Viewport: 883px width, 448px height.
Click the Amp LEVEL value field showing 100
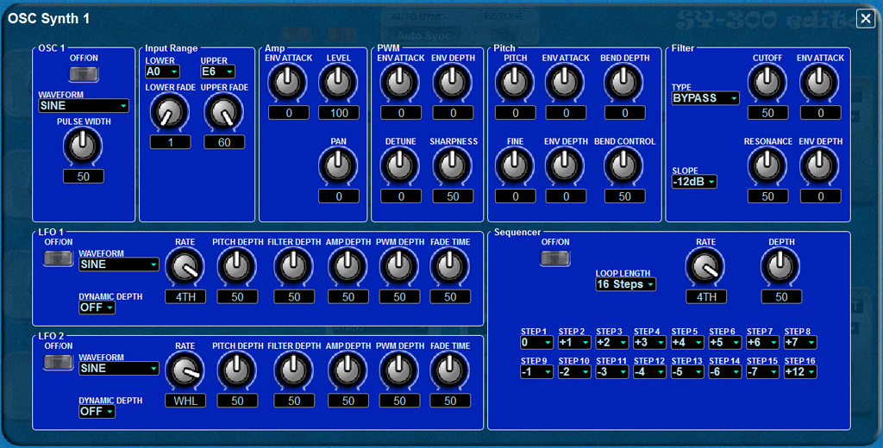pos(339,113)
